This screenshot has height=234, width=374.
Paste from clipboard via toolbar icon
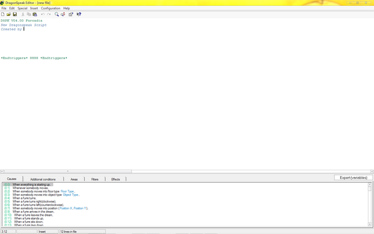[35, 14]
